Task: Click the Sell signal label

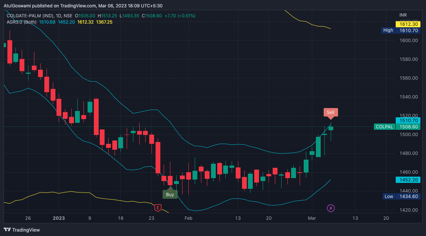Action: (331, 113)
